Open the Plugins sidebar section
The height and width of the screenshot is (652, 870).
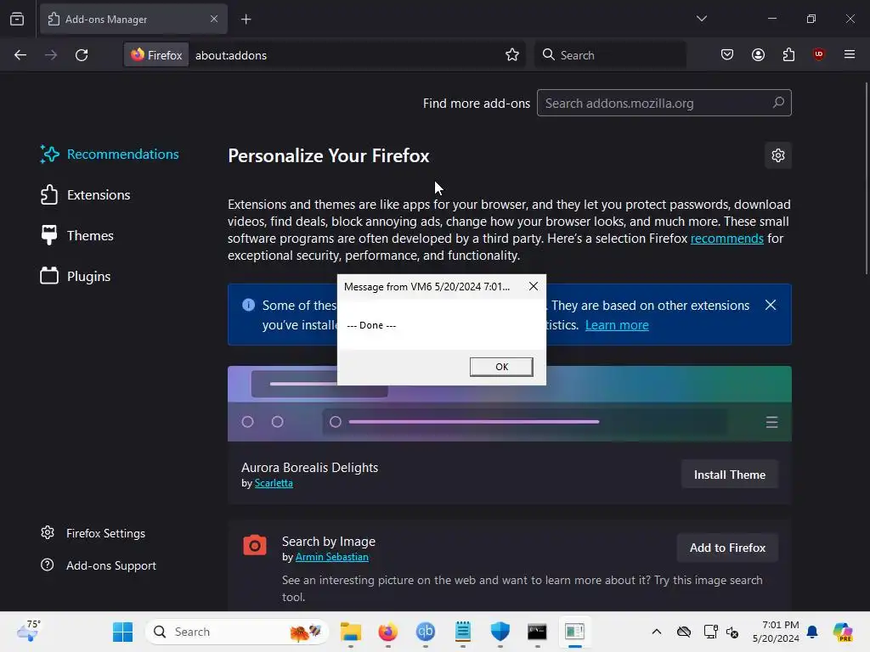click(x=76, y=276)
